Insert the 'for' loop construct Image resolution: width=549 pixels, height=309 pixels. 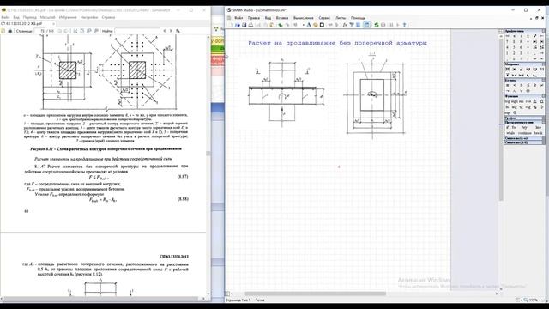point(514,128)
